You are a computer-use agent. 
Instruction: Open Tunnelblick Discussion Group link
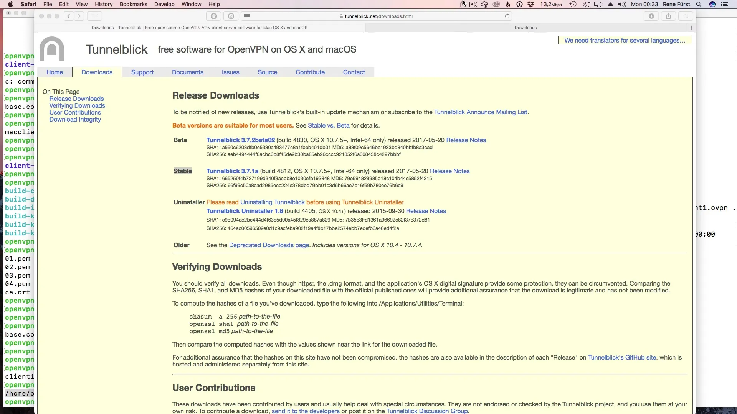coord(427,411)
